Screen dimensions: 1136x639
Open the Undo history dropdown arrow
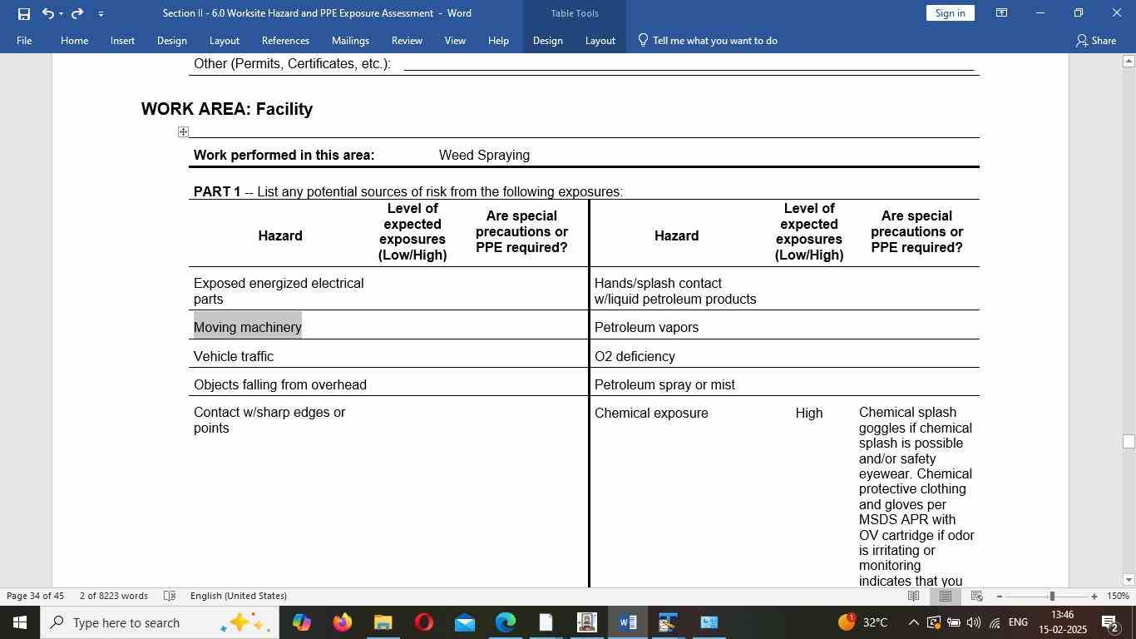(61, 13)
